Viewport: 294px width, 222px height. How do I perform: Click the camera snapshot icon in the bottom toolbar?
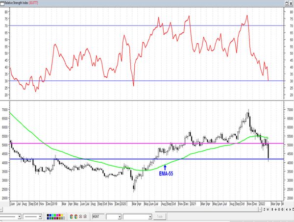(85, 217)
